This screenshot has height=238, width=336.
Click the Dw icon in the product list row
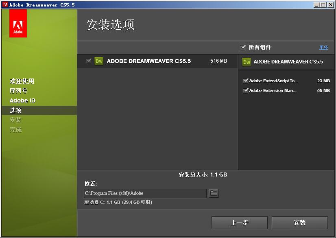(99, 61)
